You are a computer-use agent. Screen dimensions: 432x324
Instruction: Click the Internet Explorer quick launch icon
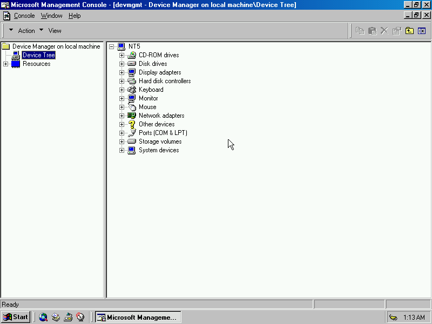[43, 317]
